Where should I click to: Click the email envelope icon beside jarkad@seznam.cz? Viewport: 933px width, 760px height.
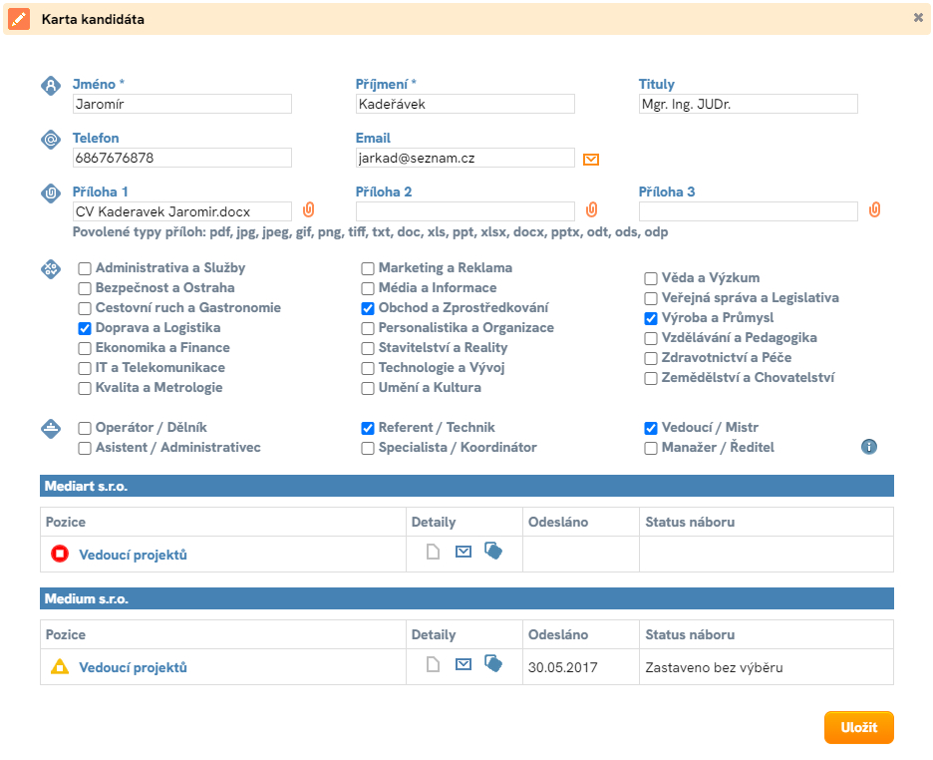591,159
